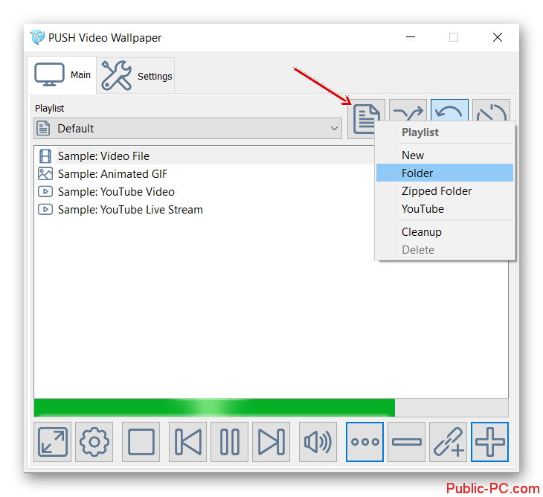Select Sample: Animated GIF item
The image size is (543, 497).
205,174
